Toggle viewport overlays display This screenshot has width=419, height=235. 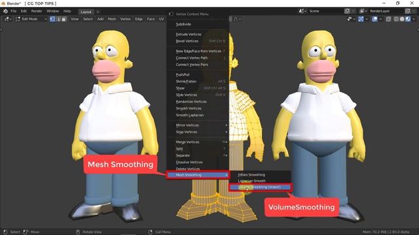tap(374, 19)
